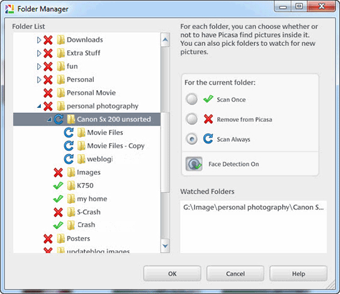The width and height of the screenshot is (340, 294).
Task: Expand the Downloads folder tree node
Action: [x=39, y=40]
